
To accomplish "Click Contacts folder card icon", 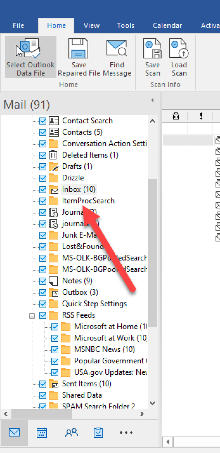I will click(54, 132).
